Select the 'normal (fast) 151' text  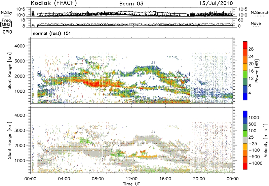point(52,33)
